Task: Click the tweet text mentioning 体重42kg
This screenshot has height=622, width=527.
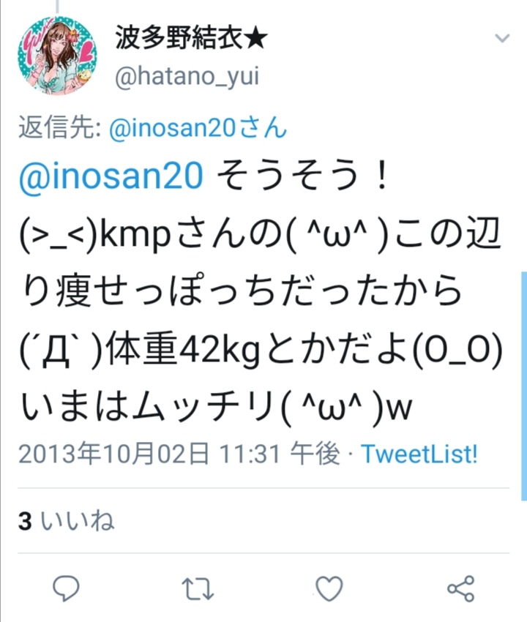Action: 261,350
